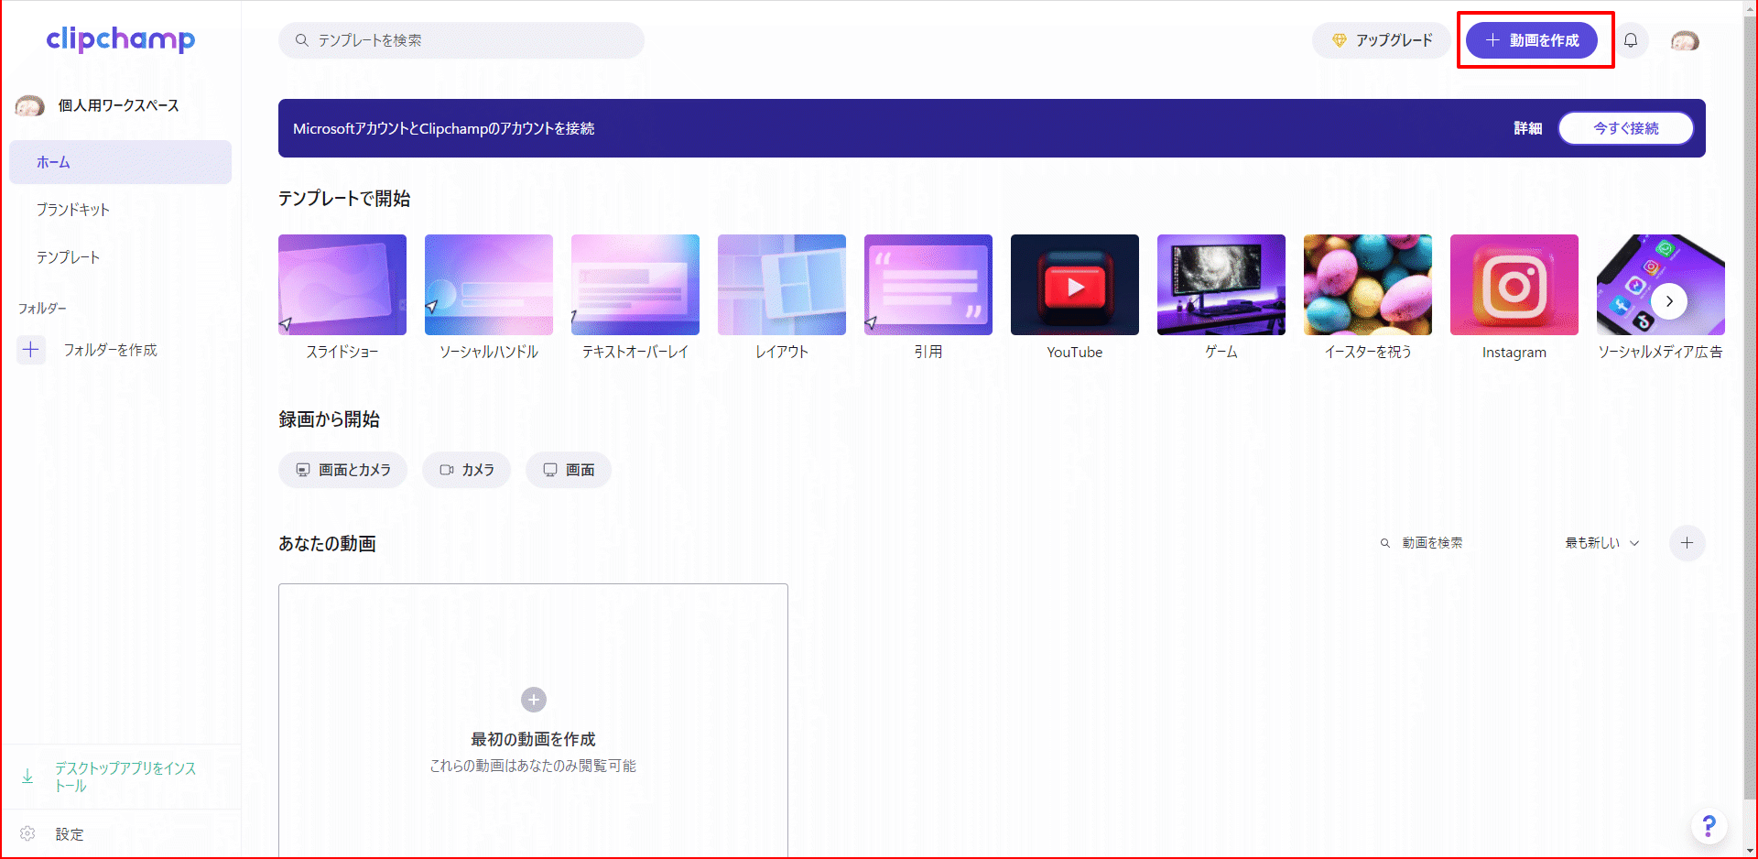Click the help question mark icon

(1709, 826)
